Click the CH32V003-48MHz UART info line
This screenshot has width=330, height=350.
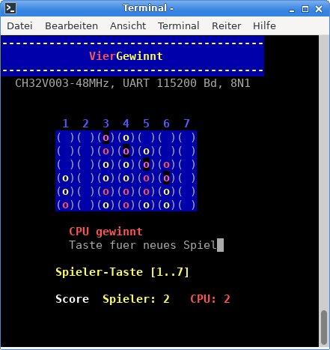point(132,83)
